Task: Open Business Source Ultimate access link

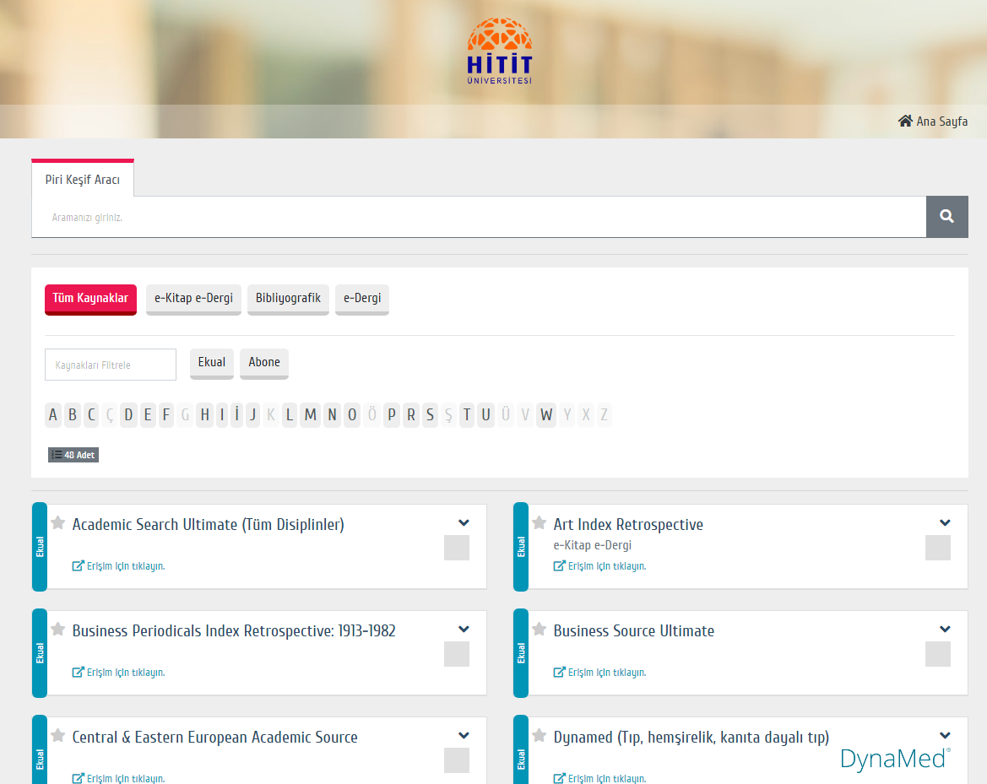Action: click(599, 672)
